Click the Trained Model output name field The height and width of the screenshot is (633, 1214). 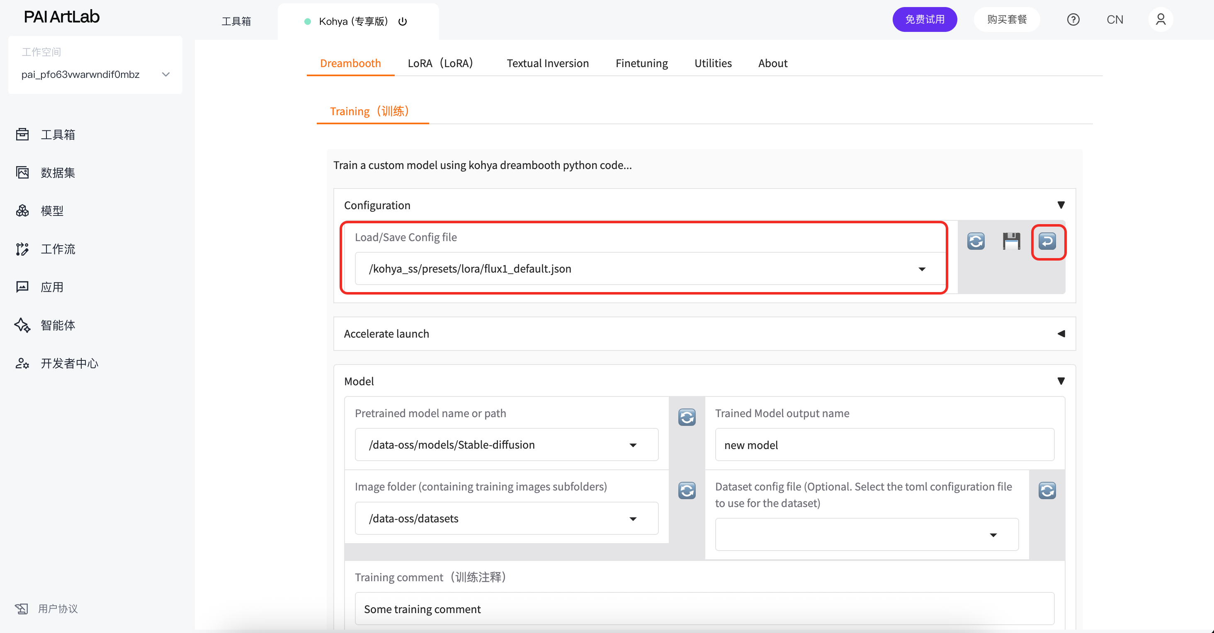pos(884,445)
